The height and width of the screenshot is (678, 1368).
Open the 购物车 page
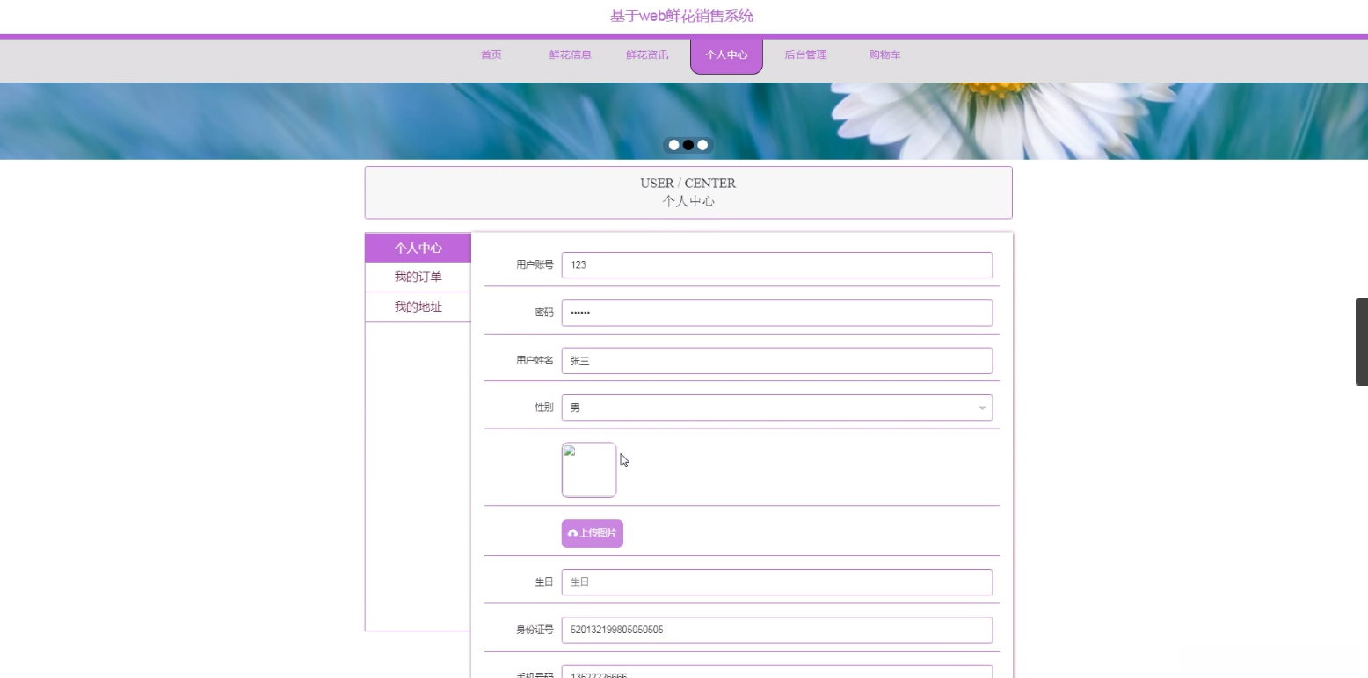click(x=884, y=54)
